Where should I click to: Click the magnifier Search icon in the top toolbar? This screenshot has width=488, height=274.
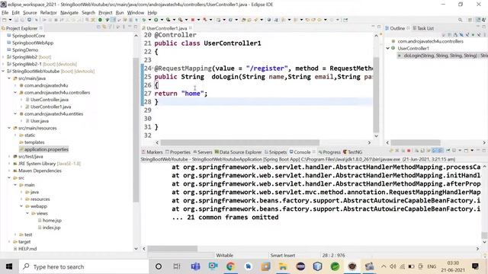pyautogui.click(x=460, y=20)
